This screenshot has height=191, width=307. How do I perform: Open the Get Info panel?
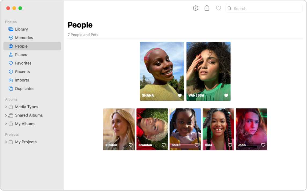[195, 8]
